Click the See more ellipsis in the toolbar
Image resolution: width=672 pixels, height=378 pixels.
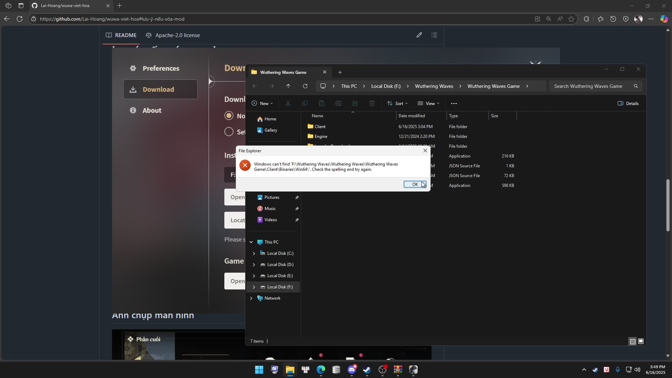pos(454,103)
